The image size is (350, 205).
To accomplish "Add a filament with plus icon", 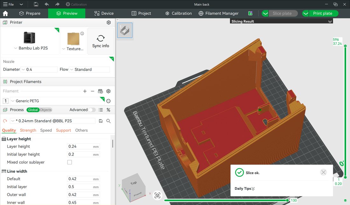I will [85, 91].
